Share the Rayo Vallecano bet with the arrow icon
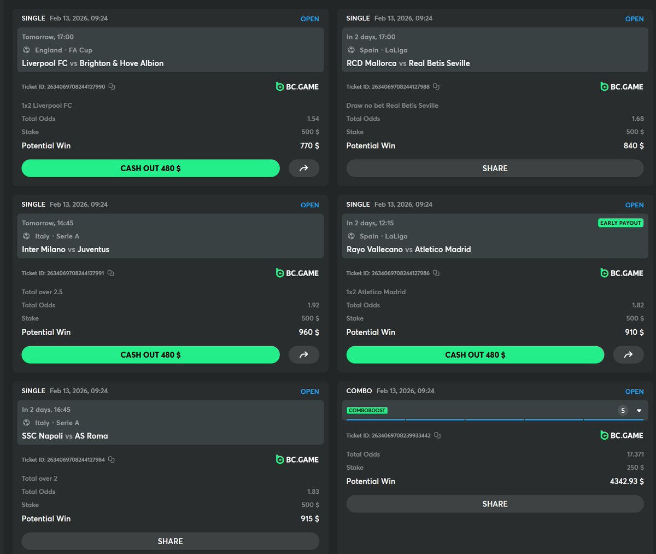This screenshot has height=554, width=656. (629, 355)
